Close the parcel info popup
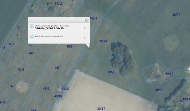The image size is (190, 111). [87, 20]
